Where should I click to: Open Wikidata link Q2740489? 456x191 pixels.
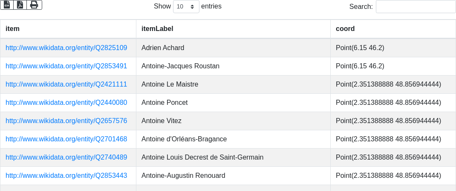[66, 157]
